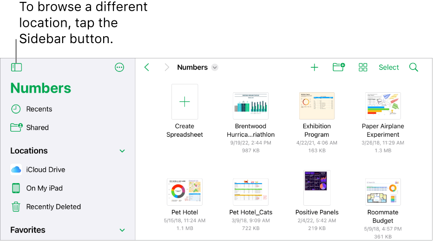Click the '2/4/22, 5:42 AM' date
The width and height of the screenshot is (433, 241).
point(317,221)
